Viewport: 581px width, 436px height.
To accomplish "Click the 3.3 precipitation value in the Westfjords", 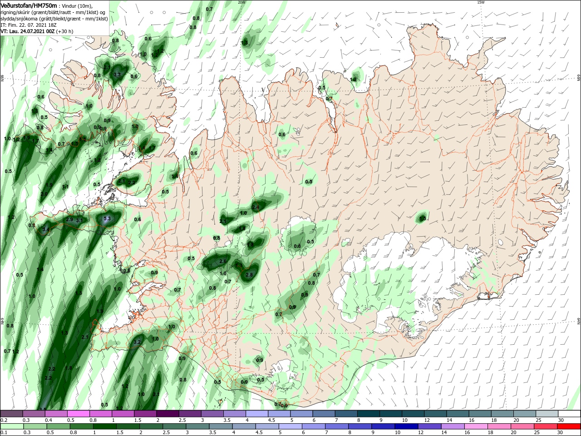I will pos(117,74).
